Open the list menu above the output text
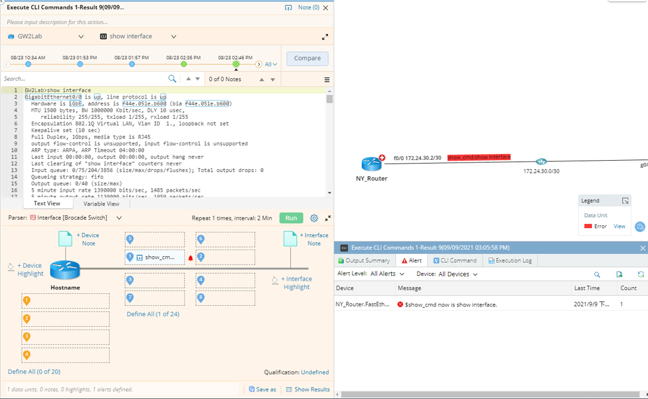648x399 pixels. tap(325, 78)
